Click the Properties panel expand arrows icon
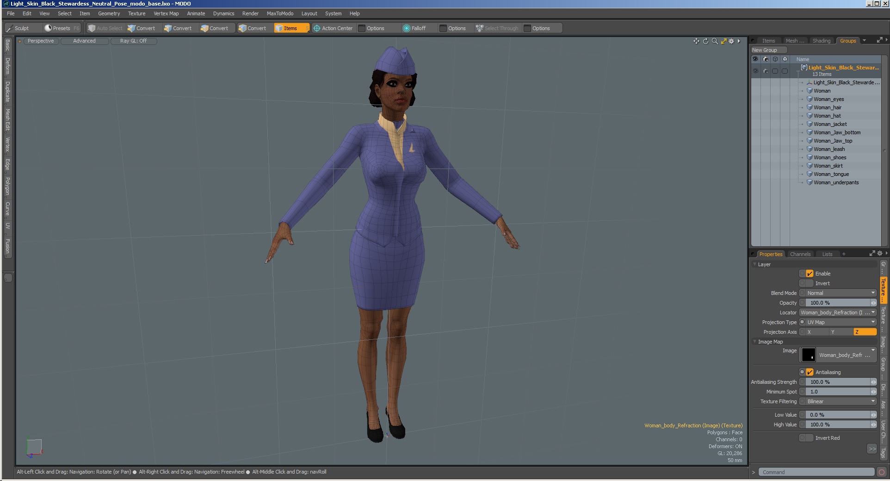 tap(872, 254)
